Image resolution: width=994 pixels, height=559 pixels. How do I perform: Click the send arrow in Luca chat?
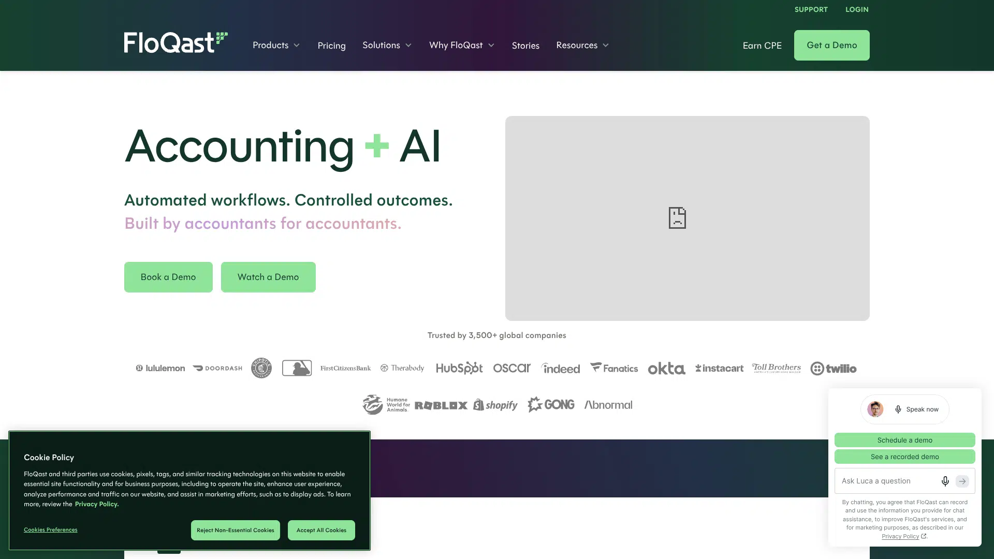click(962, 481)
